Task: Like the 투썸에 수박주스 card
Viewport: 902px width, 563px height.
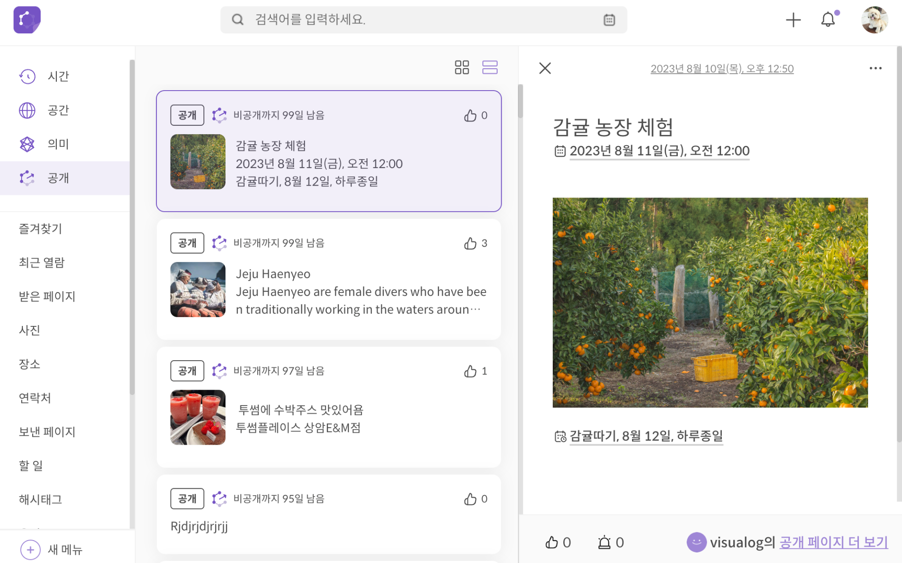Action: click(x=470, y=371)
